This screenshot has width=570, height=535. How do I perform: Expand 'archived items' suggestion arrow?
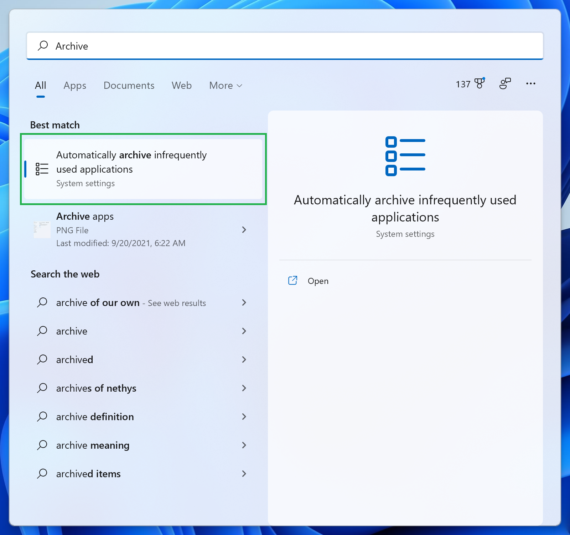click(244, 474)
